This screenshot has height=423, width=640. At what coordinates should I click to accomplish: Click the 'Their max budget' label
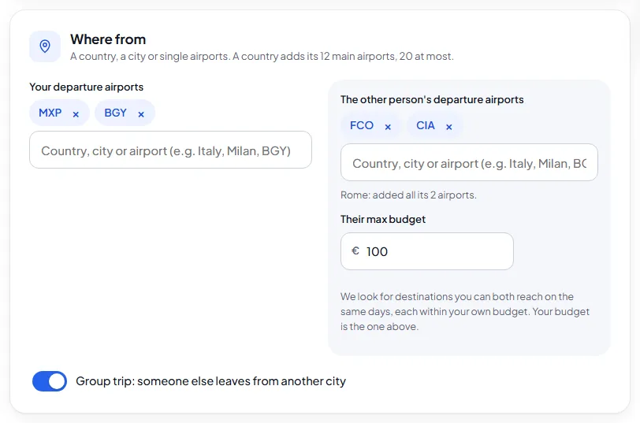[x=383, y=219]
